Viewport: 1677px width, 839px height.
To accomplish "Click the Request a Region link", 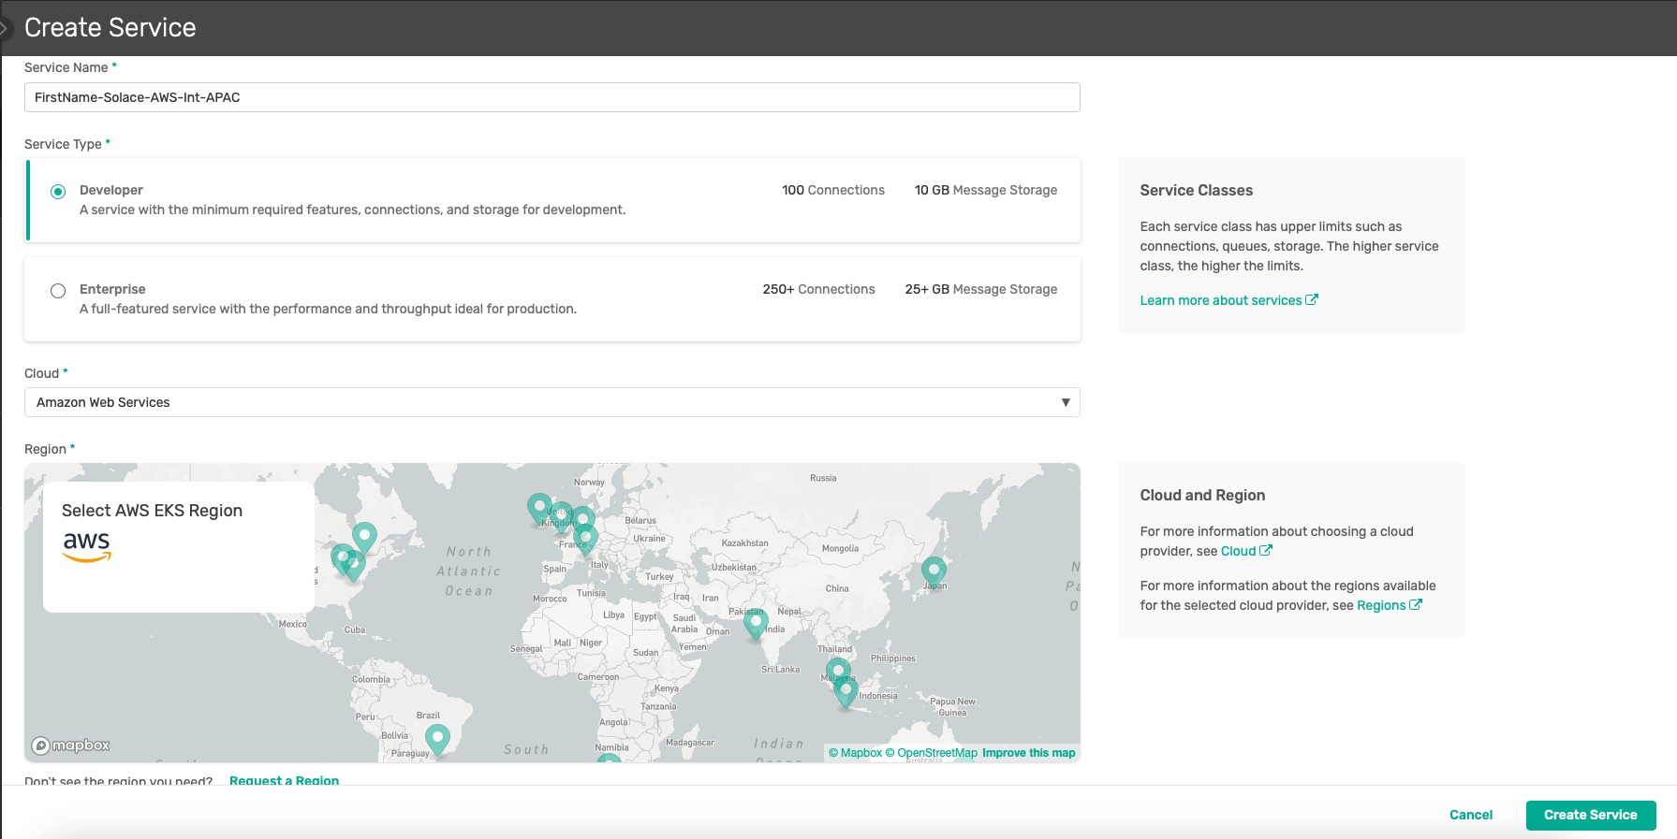I will pyautogui.click(x=284, y=780).
